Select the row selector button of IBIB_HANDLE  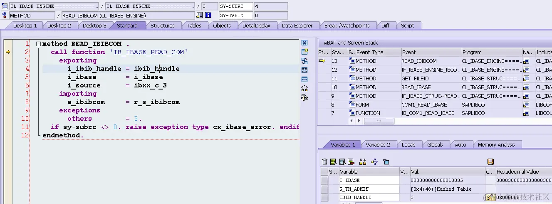(324, 197)
